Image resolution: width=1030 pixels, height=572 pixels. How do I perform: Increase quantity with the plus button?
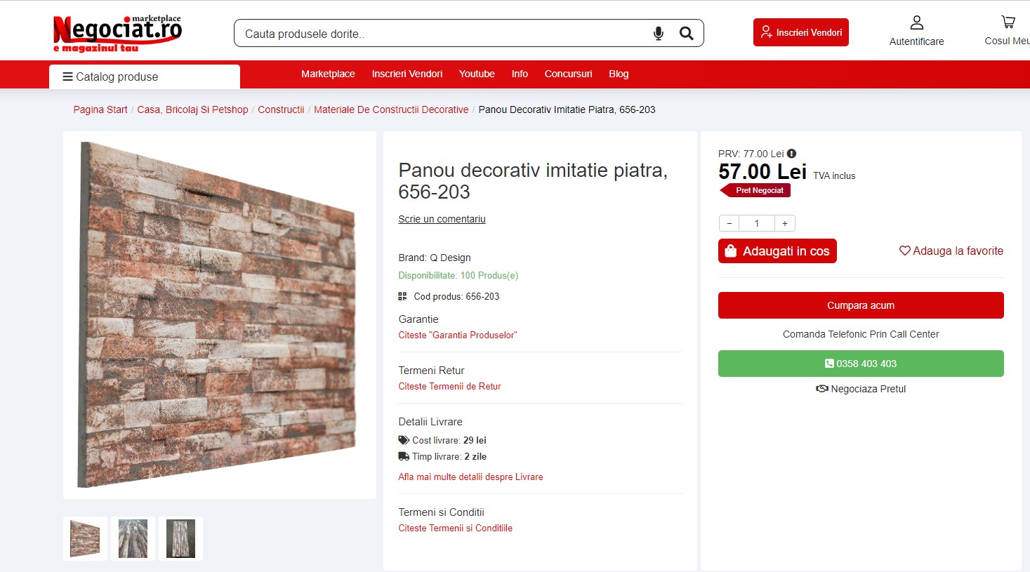click(785, 223)
